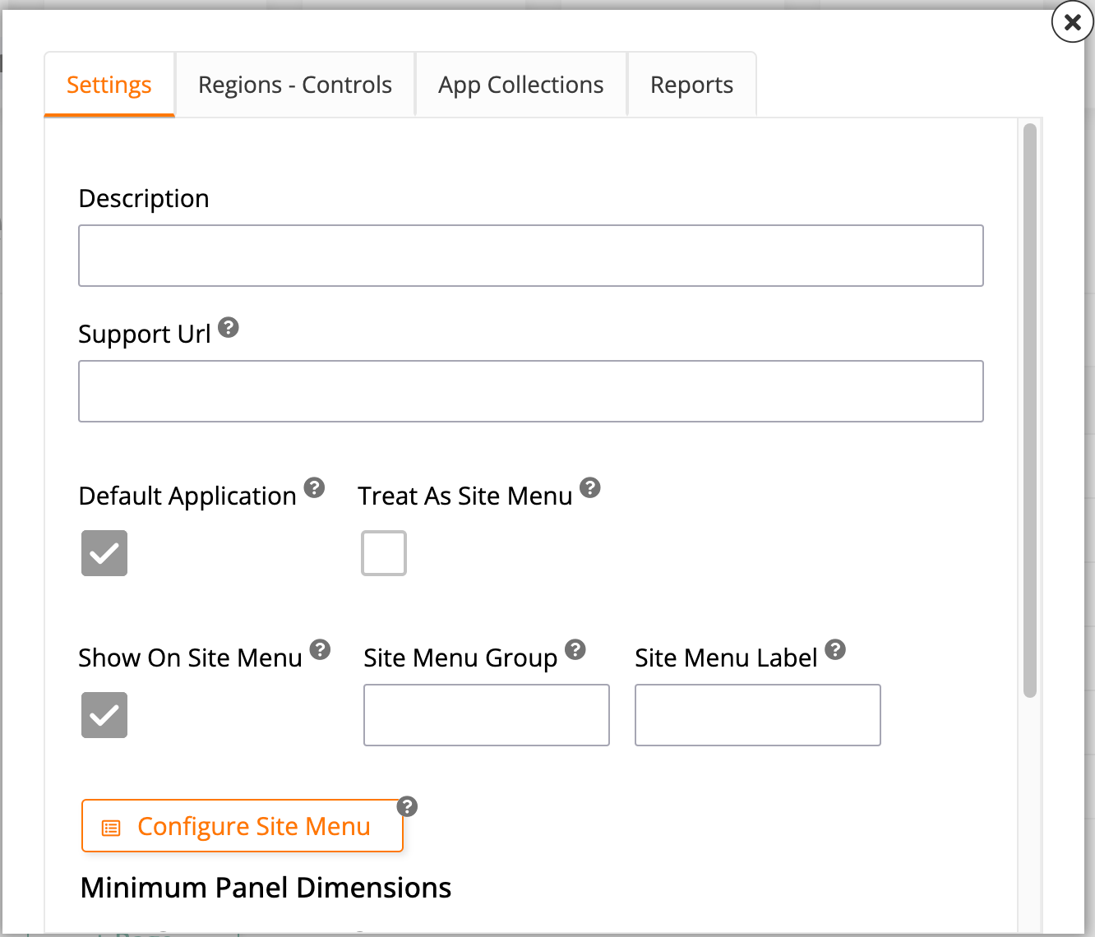Click the Default Application help icon
Screen dimensions: 1095x937
pyautogui.click(x=313, y=487)
